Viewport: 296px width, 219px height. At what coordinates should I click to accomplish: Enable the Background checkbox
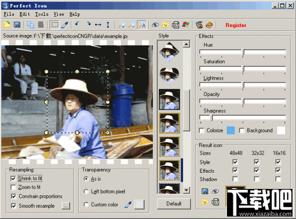(x=242, y=130)
